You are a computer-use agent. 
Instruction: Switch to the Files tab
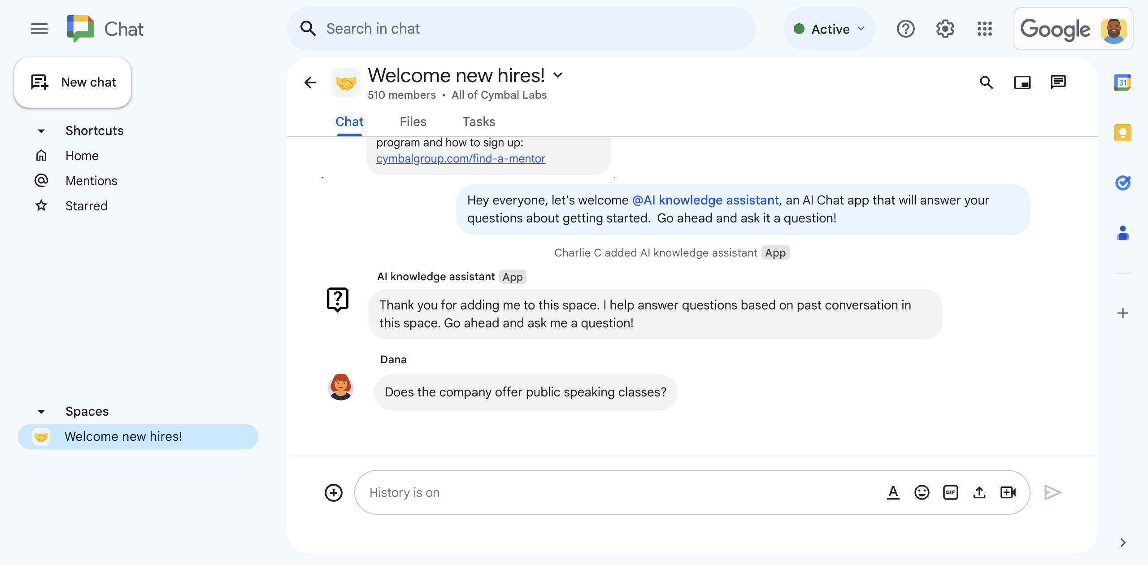413,122
